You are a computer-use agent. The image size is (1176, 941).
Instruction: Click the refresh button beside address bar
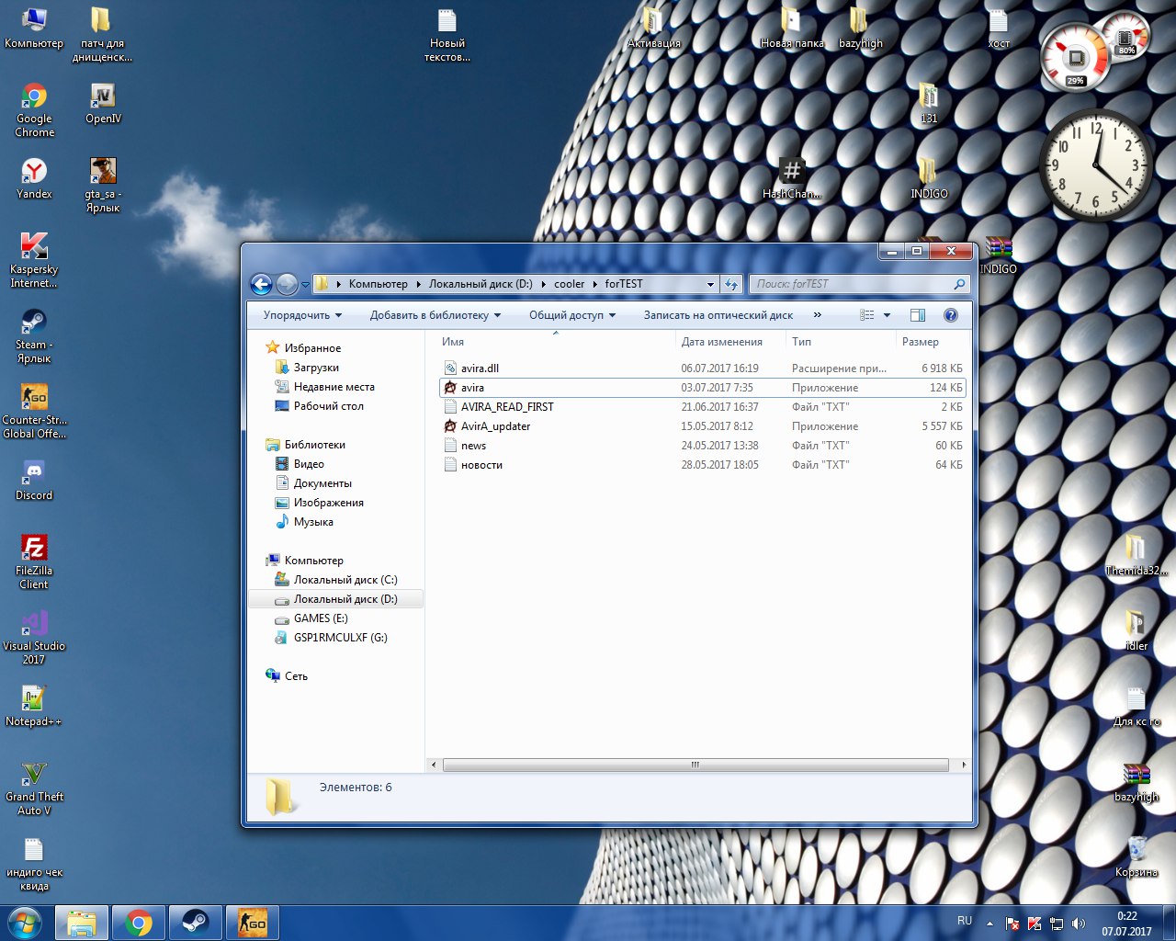[731, 285]
